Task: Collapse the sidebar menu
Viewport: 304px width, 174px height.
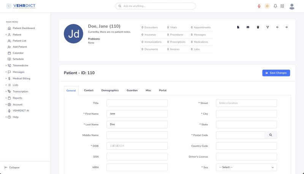Action: [x=12, y=167]
